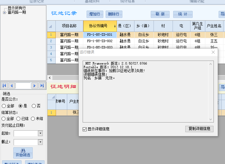225x164 pixels.
Task: Open the 截止 date dropdown
Action: [40, 142]
